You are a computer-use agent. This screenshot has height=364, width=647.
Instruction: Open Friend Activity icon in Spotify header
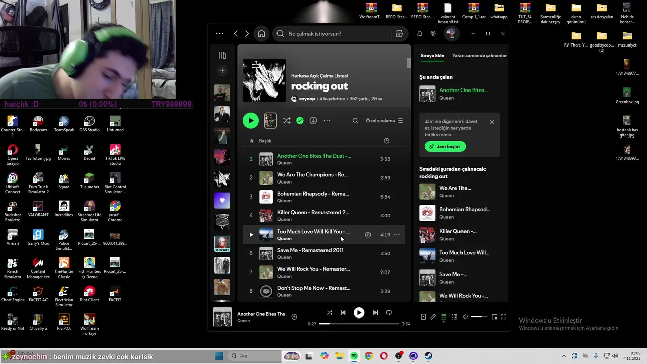(433, 34)
